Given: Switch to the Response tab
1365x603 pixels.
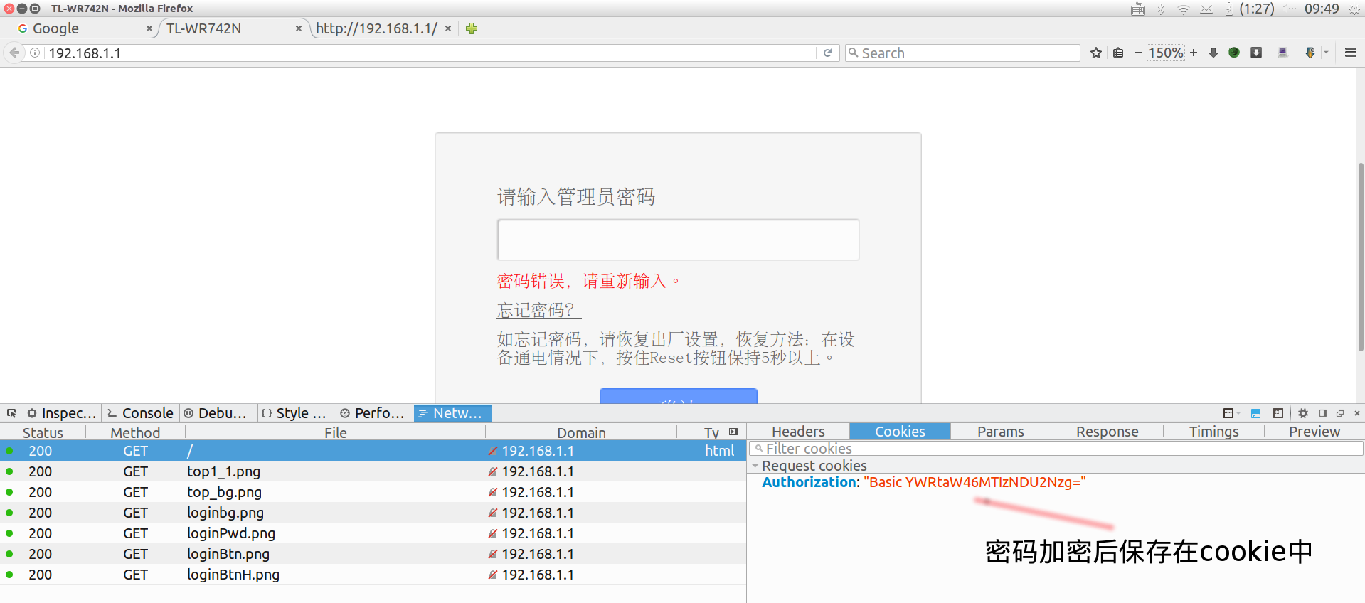Looking at the screenshot, I should [x=1107, y=432].
